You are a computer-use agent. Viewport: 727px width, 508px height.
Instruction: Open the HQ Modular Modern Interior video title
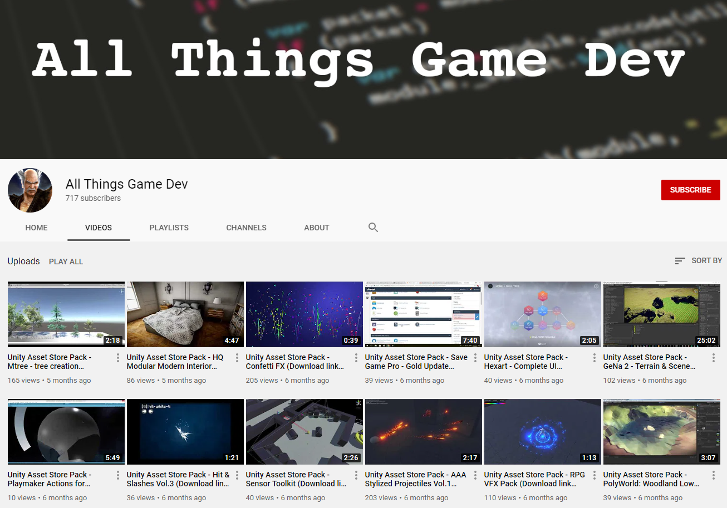tap(175, 362)
